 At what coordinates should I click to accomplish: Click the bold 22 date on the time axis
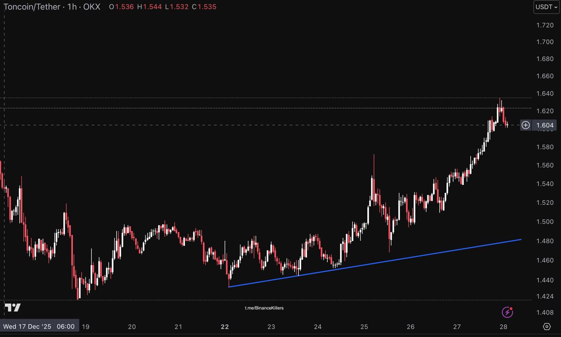[x=225, y=326]
